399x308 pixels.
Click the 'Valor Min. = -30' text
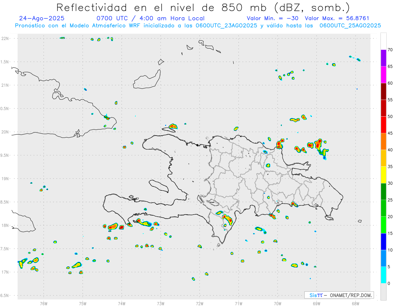(x=273, y=18)
